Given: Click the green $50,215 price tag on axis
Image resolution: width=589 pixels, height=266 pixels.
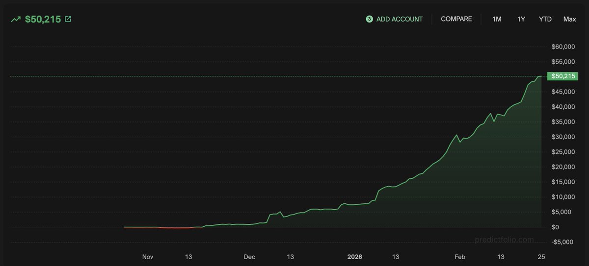Looking at the screenshot, I should coord(563,76).
